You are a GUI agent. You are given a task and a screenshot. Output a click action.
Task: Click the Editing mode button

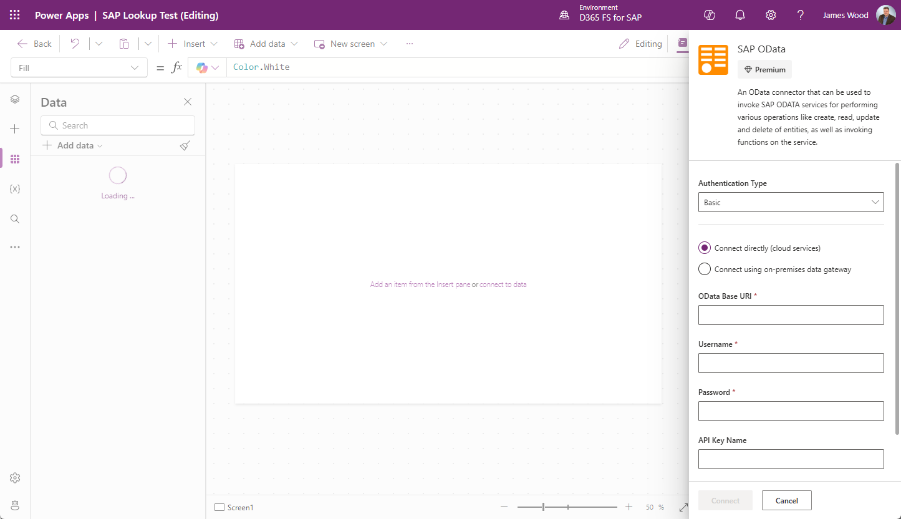point(640,44)
